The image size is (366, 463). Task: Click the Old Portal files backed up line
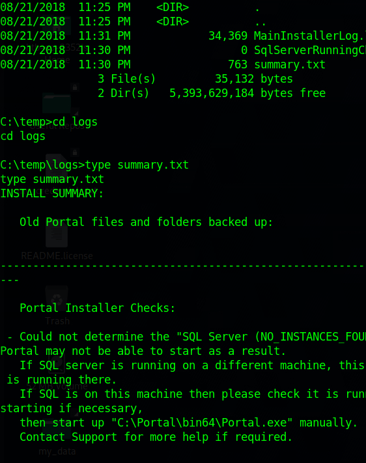click(x=147, y=222)
